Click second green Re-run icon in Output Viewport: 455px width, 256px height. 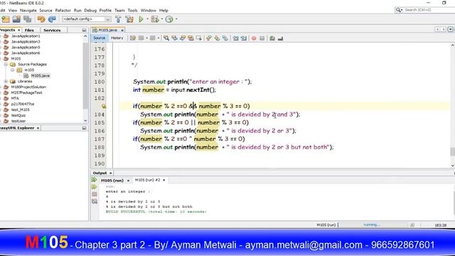pyautogui.click(x=95, y=187)
